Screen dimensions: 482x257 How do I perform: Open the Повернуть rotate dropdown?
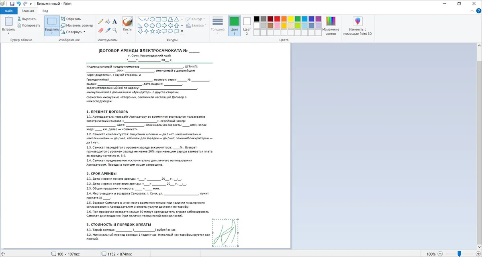coord(73,32)
